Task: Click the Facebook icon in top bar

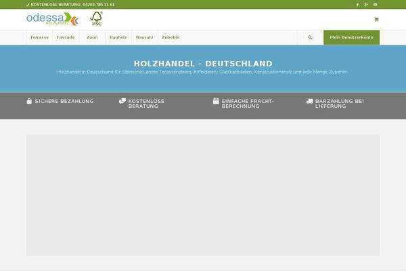Action: (x=357, y=5)
